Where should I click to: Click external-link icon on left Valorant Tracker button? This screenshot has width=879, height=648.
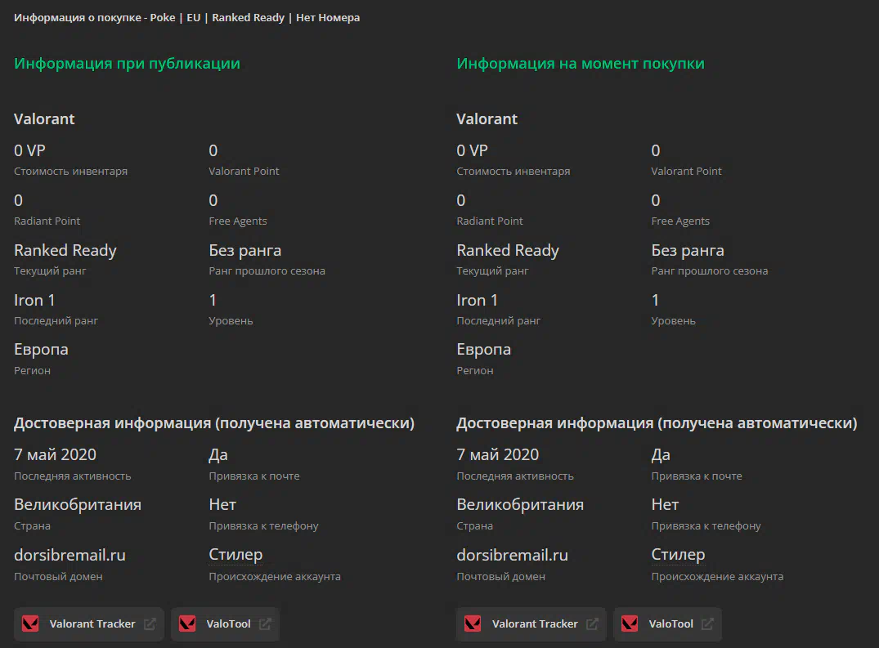click(150, 624)
